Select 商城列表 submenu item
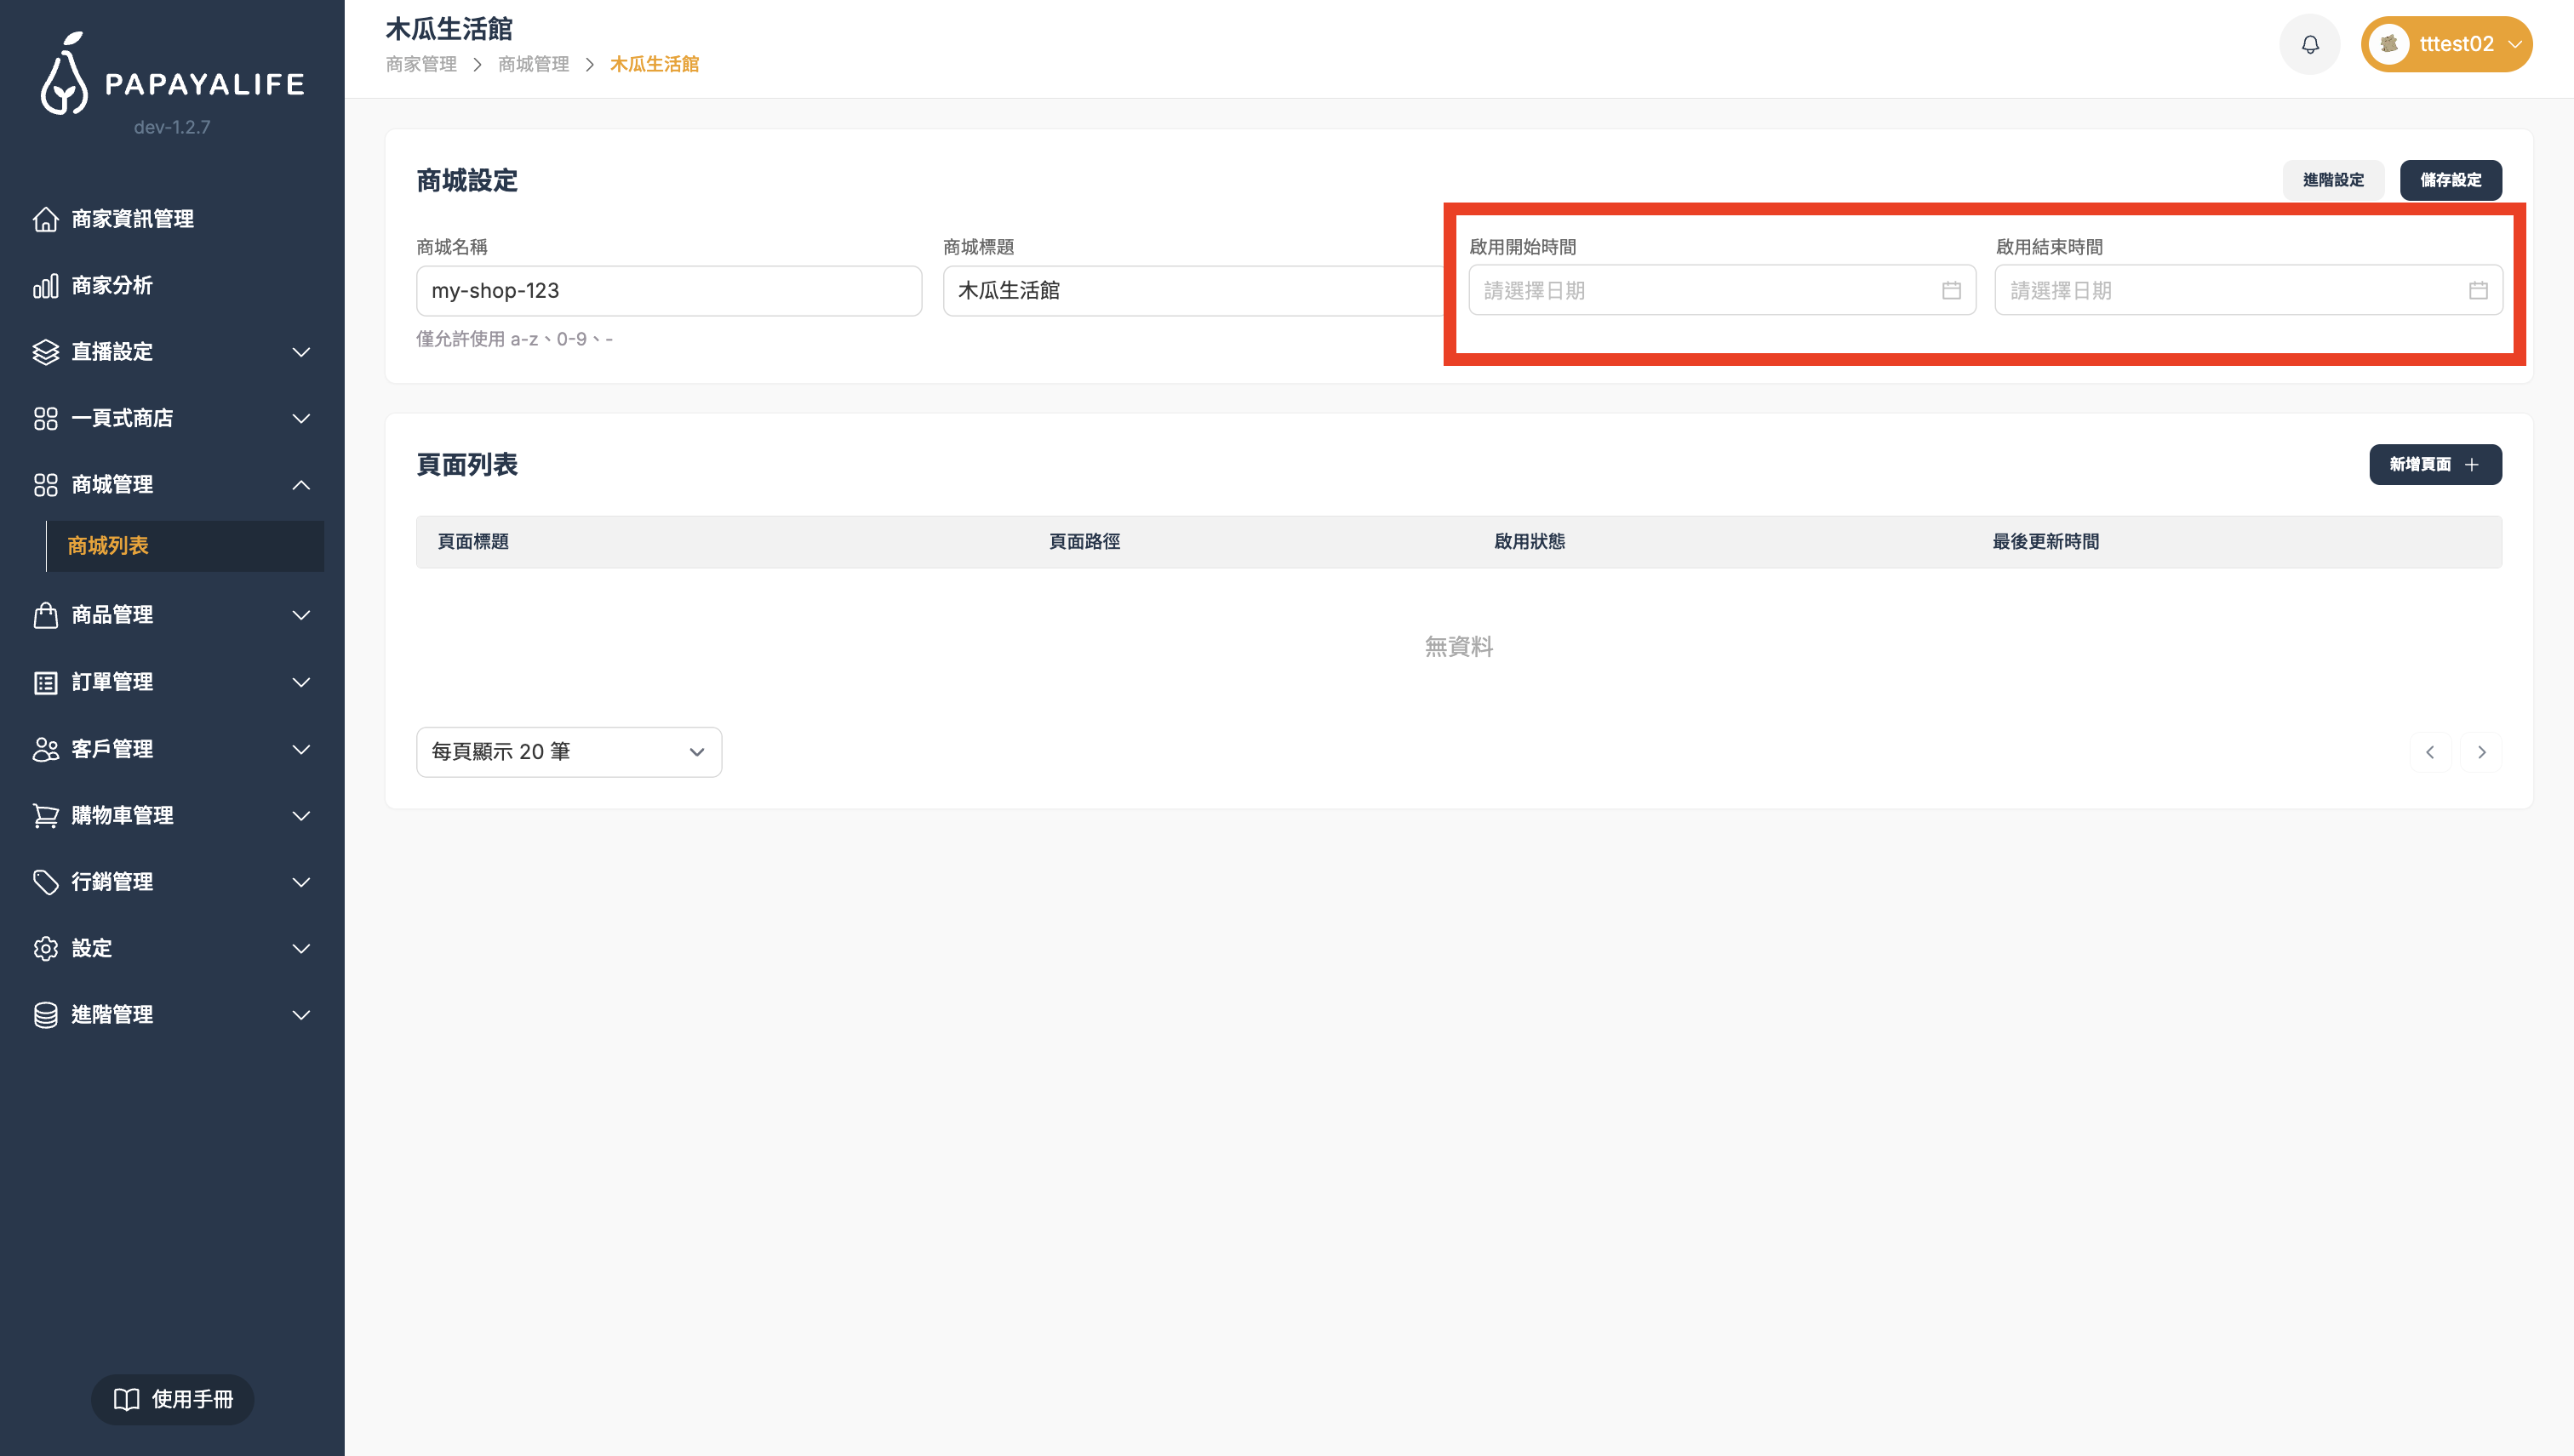 (108, 546)
